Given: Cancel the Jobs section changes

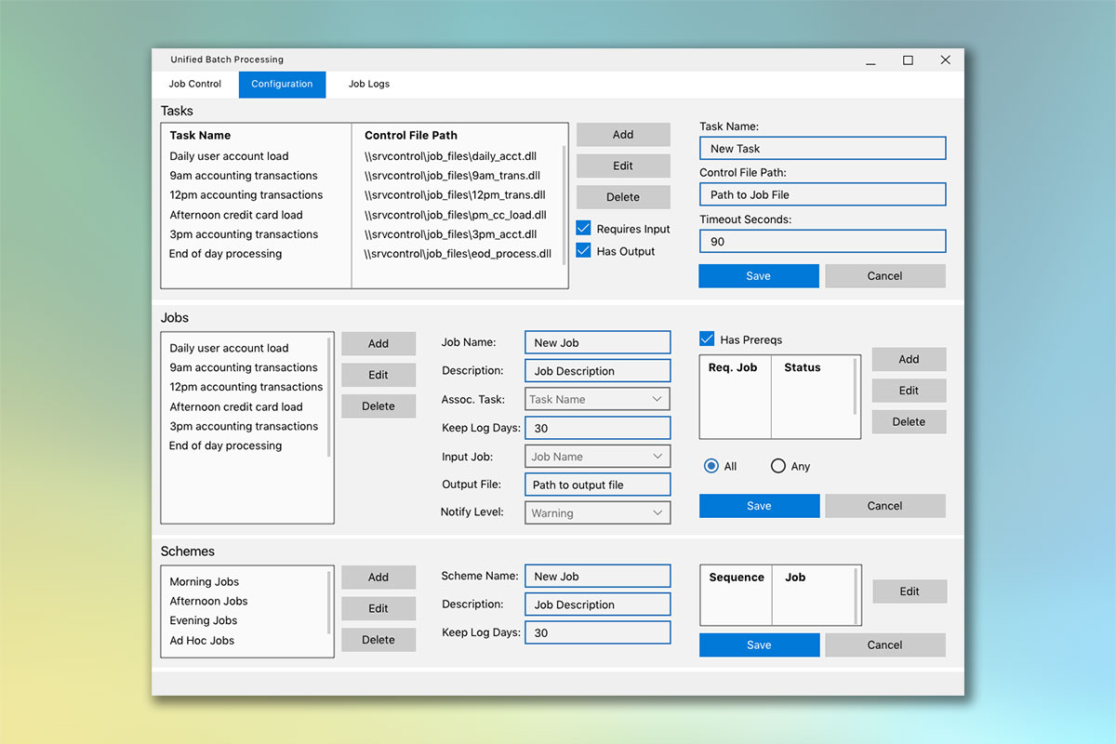Looking at the screenshot, I should tap(885, 506).
